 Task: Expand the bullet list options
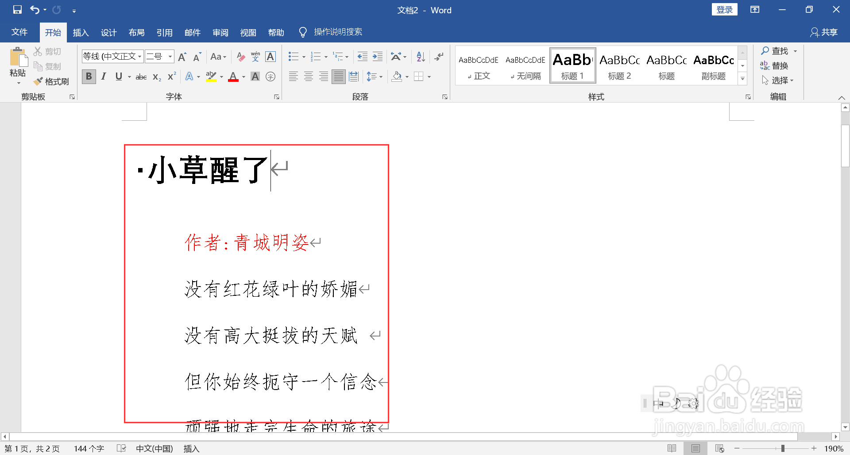tap(304, 57)
